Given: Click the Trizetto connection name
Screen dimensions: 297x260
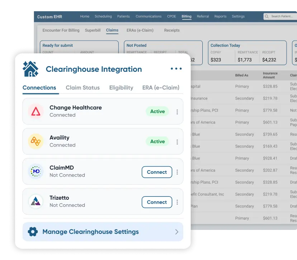Looking at the screenshot, I should (59, 198).
